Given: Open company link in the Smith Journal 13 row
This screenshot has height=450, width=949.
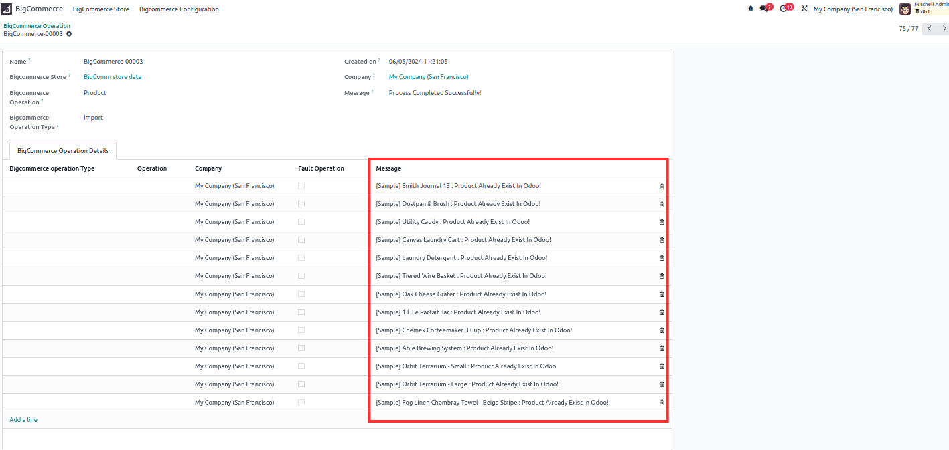Looking at the screenshot, I should (234, 186).
